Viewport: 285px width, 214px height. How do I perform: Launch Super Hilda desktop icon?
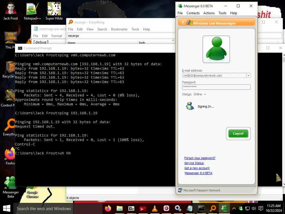[x=54, y=11]
